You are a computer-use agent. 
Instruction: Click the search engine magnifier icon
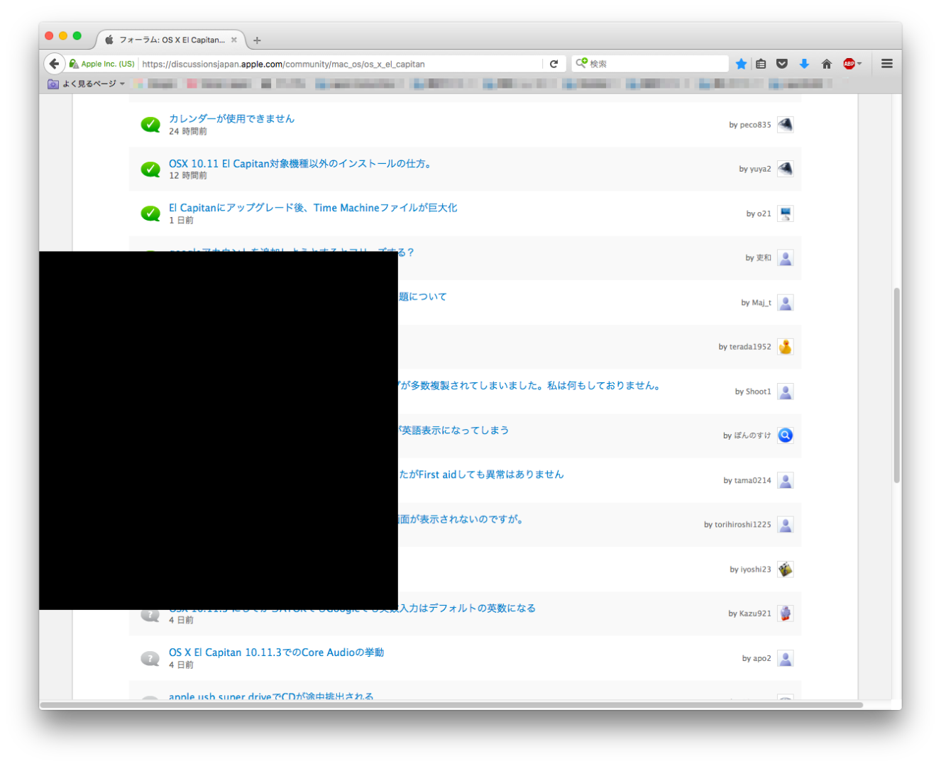[581, 63]
